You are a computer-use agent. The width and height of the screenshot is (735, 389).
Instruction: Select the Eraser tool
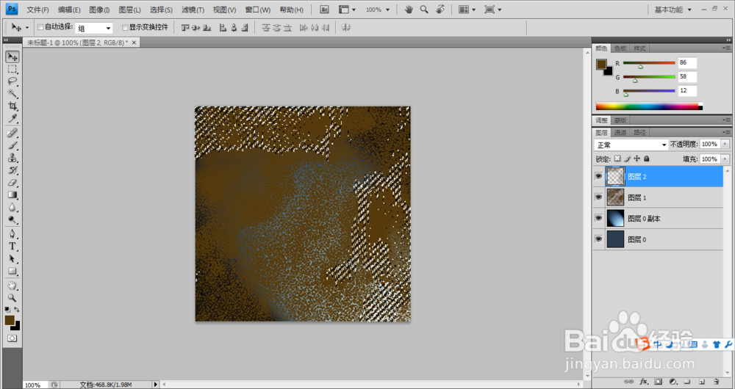click(x=12, y=183)
